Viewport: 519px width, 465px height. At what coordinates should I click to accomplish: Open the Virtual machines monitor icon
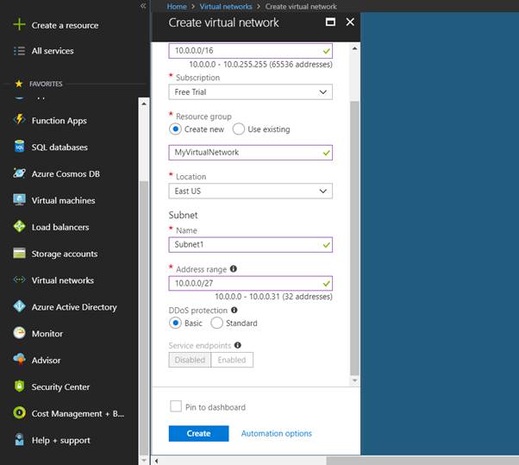click(x=20, y=200)
